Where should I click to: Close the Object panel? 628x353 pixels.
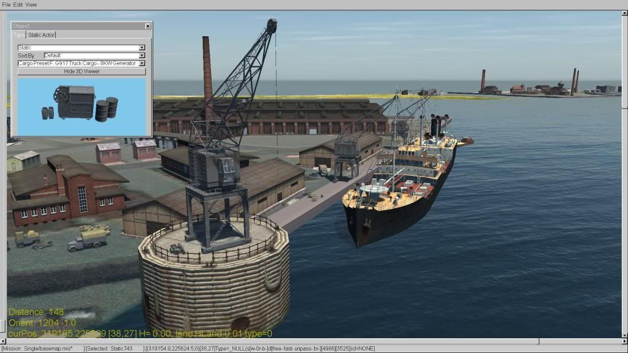click(x=148, y=26)
